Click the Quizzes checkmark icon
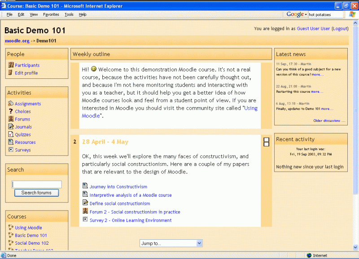Screen dimensions: 359x259 point(11,134)
